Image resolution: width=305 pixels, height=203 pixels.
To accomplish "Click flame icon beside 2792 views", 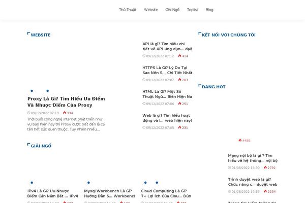I will tap(265, 167).
